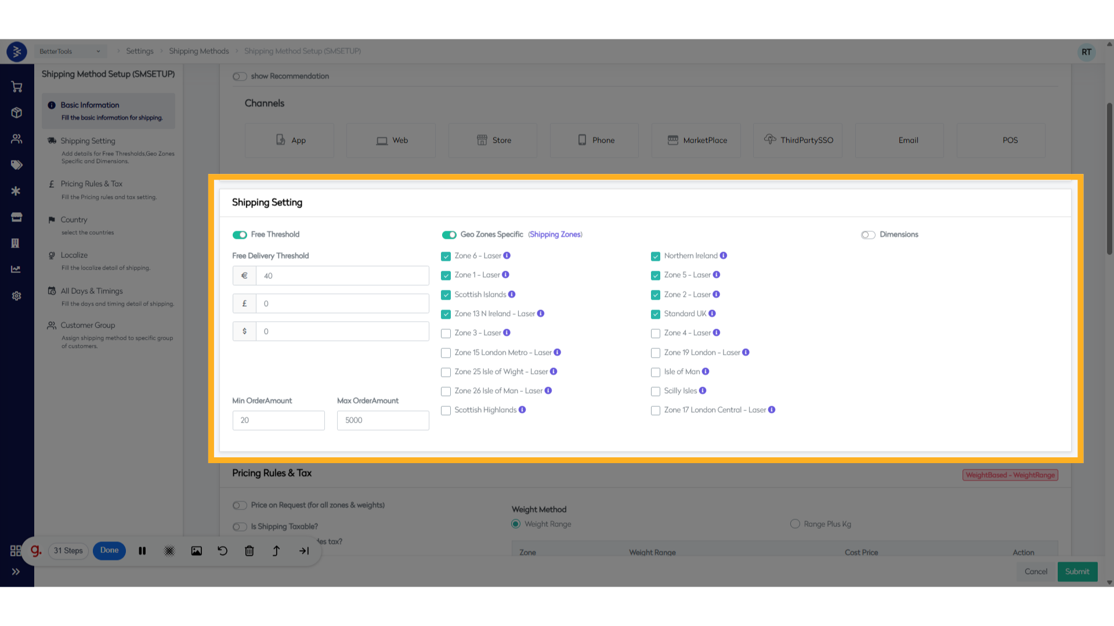Open the BetterTools dropdown
The image size is (1114, 626).
point(70,51)
